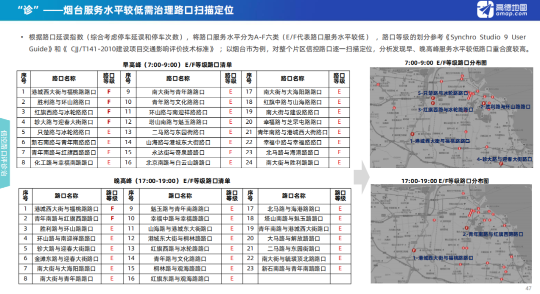540x294 pixels.
Task: Select the cell 红旗东路与观海路路口
Action: pyautogui.click(x=180, y=279)
